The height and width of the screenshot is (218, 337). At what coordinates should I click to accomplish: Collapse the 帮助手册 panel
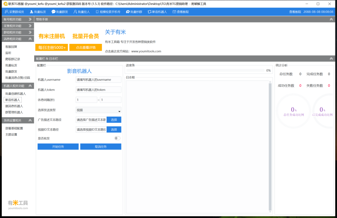tap(331, 19)
